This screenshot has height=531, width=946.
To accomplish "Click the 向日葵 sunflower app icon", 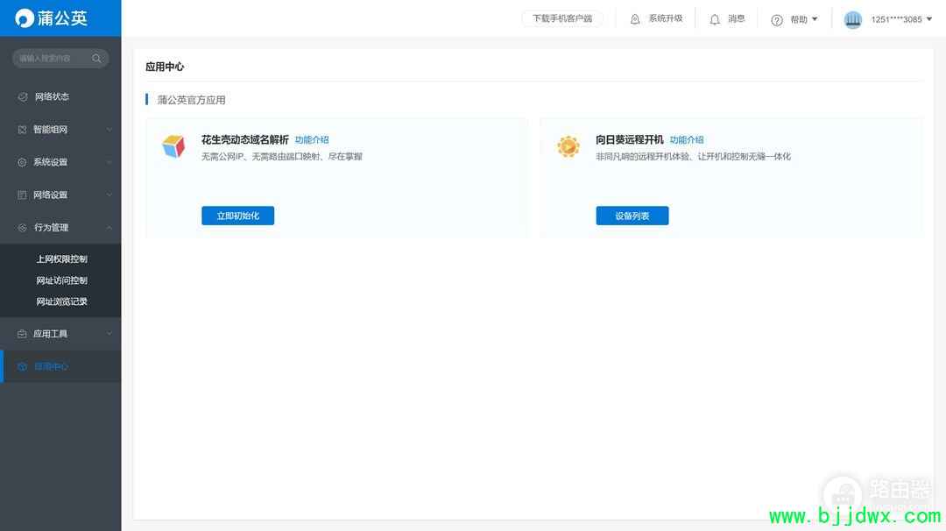I will tap(568, 146).
